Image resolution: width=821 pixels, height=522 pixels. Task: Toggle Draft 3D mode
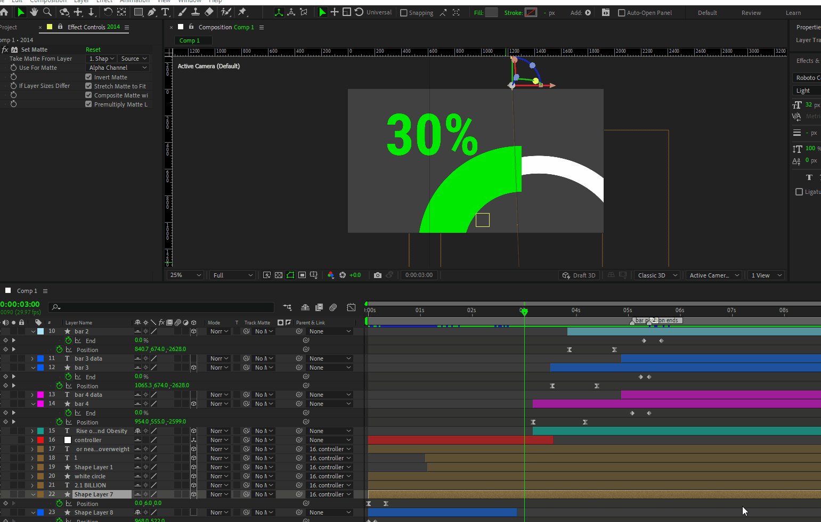click(579, 275)
